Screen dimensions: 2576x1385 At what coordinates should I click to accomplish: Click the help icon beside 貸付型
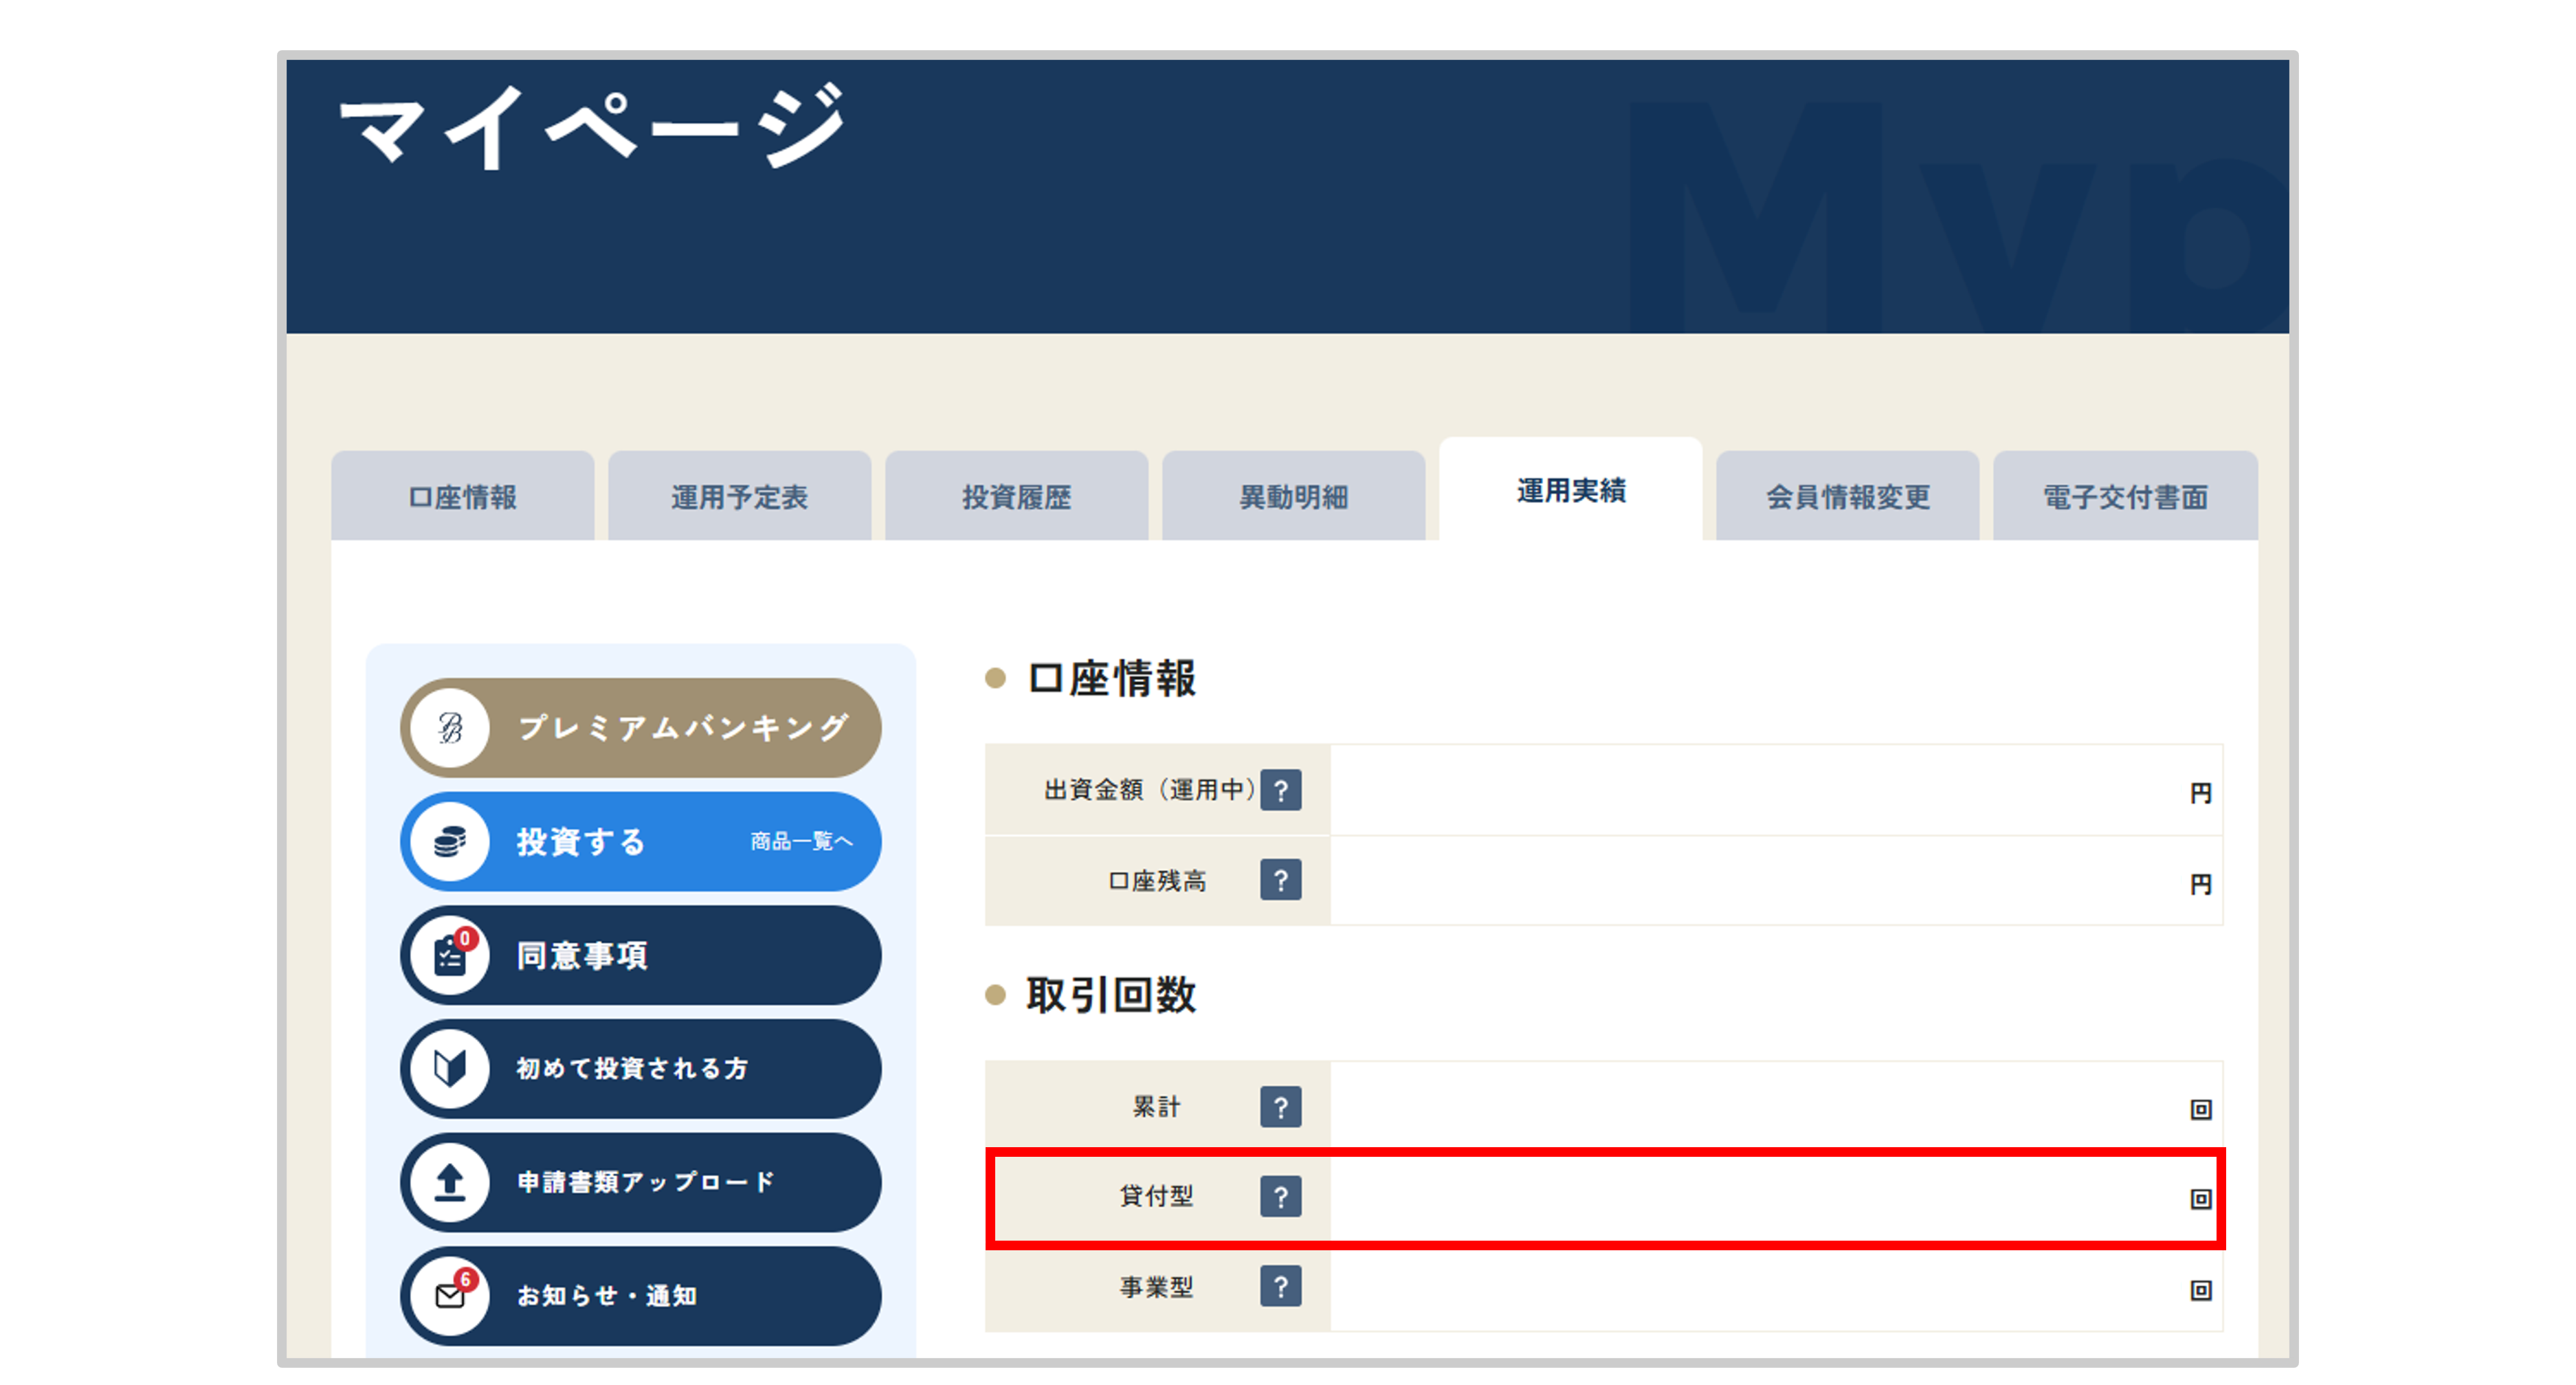(1280, 1197)
